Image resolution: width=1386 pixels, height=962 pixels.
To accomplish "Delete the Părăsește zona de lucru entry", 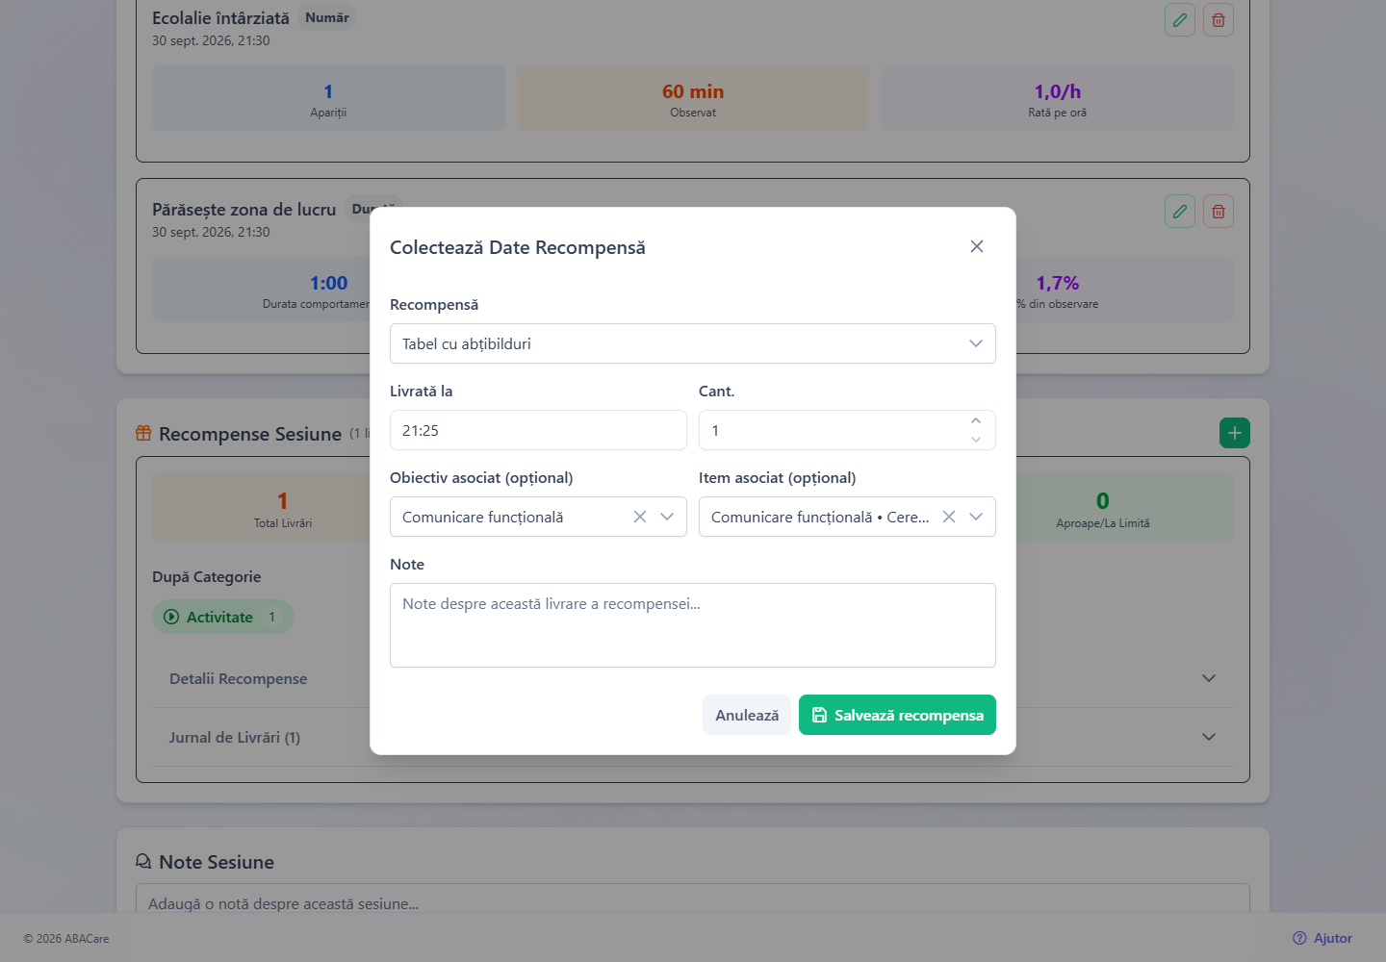I will [1219, 212].
